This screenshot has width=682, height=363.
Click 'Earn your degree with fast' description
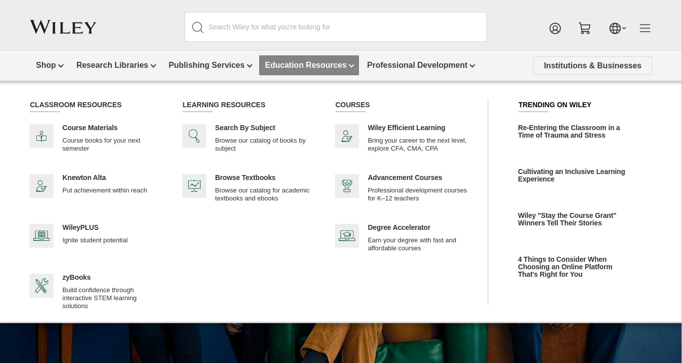point(412,244)
